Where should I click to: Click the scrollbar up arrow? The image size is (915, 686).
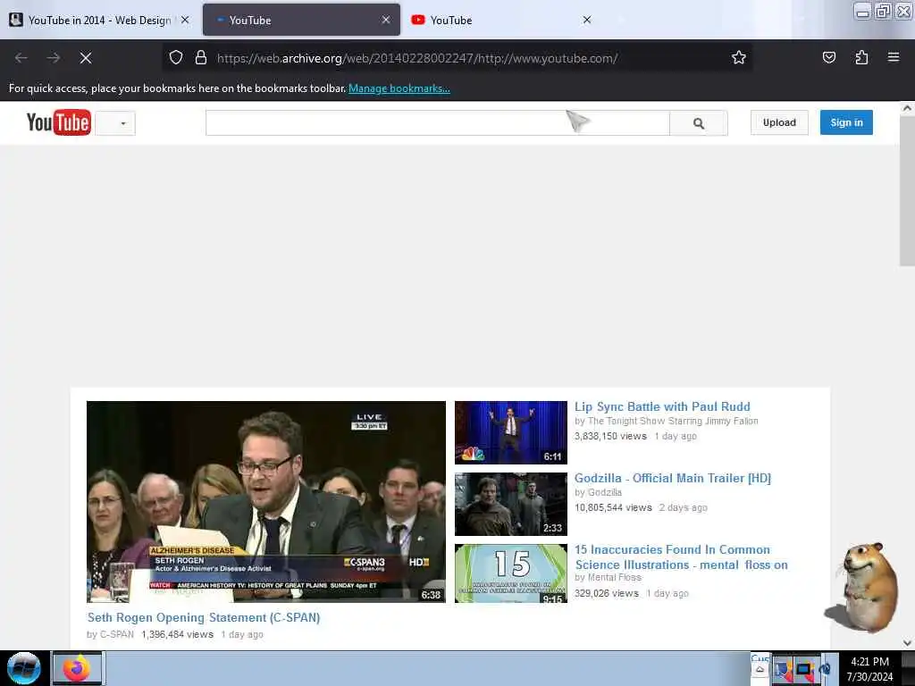point(907,108)
